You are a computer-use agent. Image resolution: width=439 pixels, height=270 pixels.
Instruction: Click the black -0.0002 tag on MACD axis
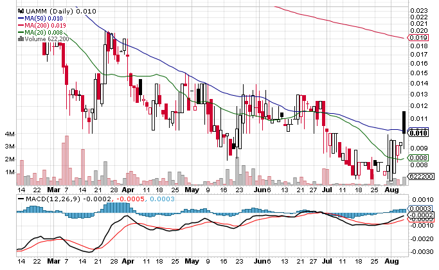click(x=422, y=215)
